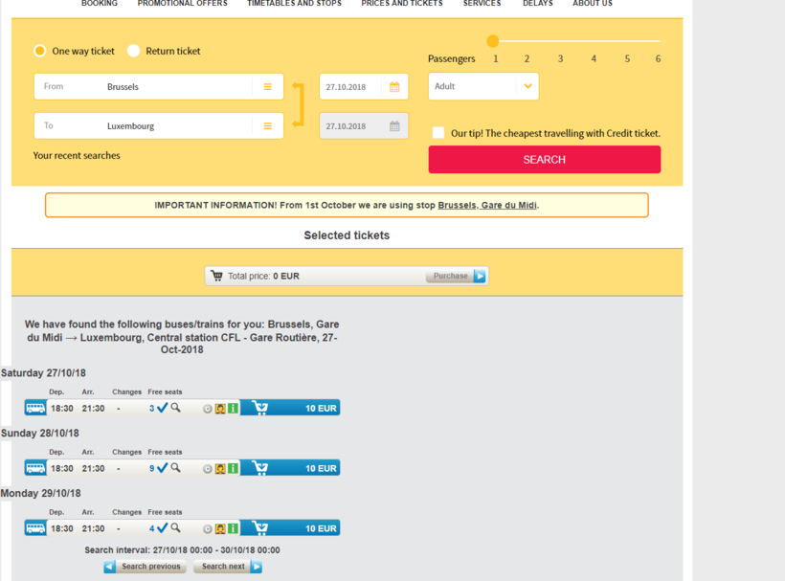Expand the Adult passenger type dropdown
785x581 pixels.
(x=527, y=86)
